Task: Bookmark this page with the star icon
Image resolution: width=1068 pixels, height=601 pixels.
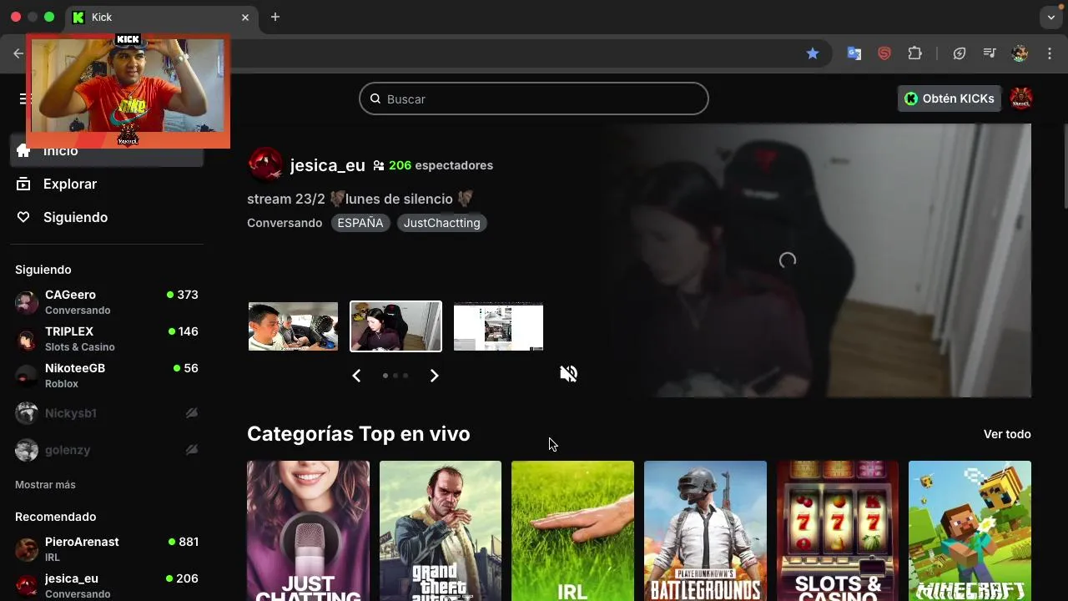Action: pyautogui.click(x=813, y=53)
